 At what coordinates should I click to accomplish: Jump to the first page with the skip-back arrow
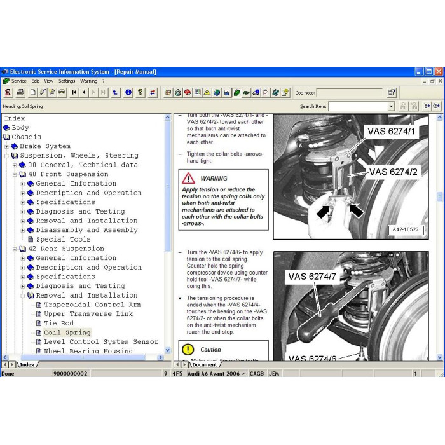coord(74,93)
